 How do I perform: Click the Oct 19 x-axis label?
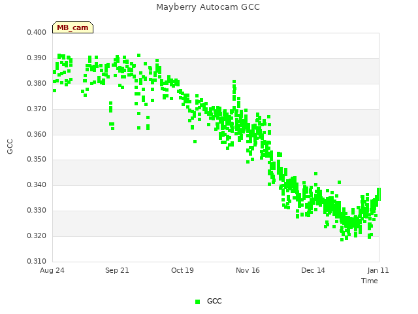pyautogui.click(x=182, y=270)
